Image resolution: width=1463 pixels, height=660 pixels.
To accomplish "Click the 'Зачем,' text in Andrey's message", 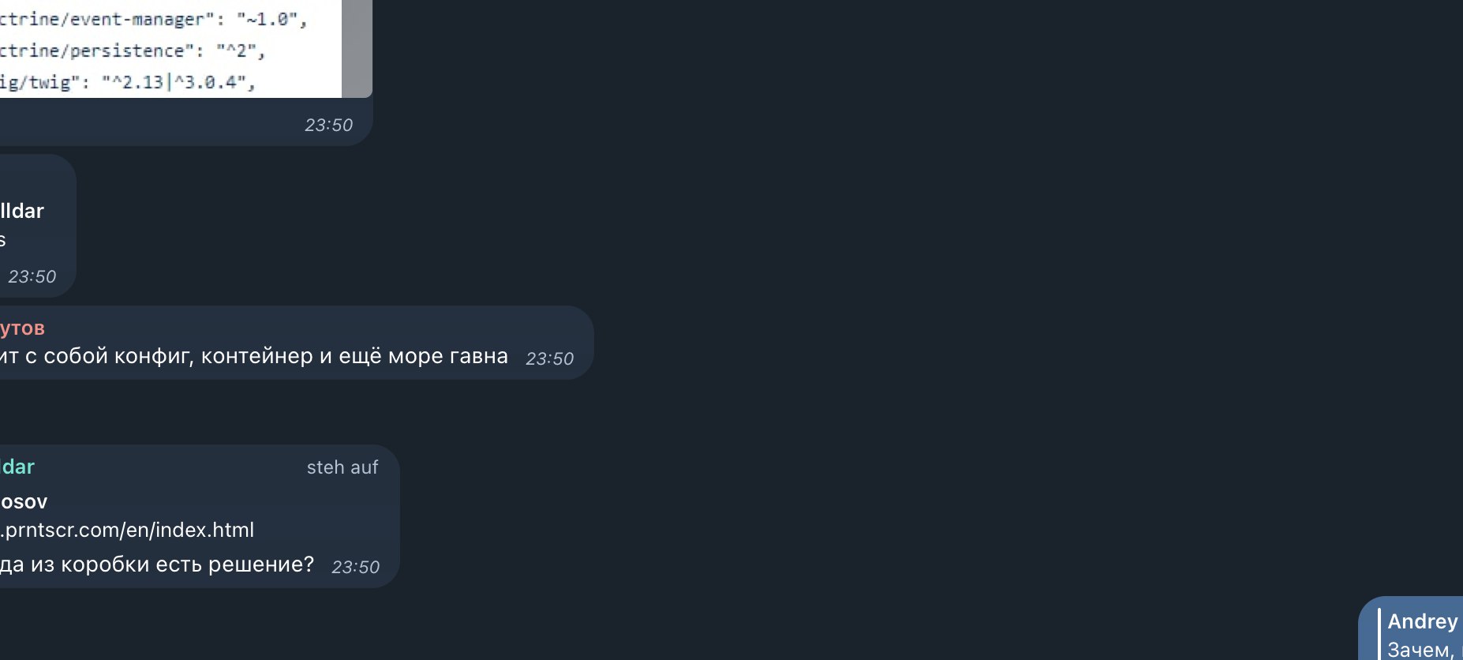I will pos(1420,650).
